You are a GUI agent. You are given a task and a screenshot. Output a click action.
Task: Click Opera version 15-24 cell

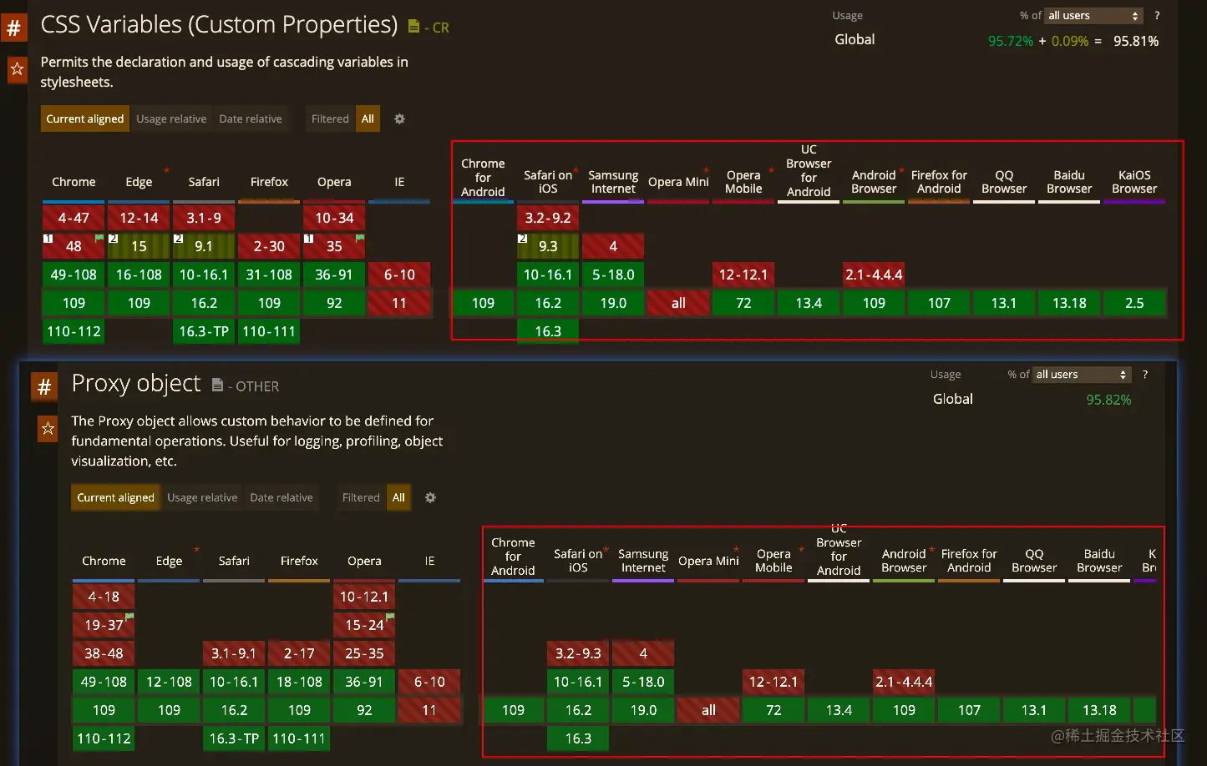click(364, 625)
